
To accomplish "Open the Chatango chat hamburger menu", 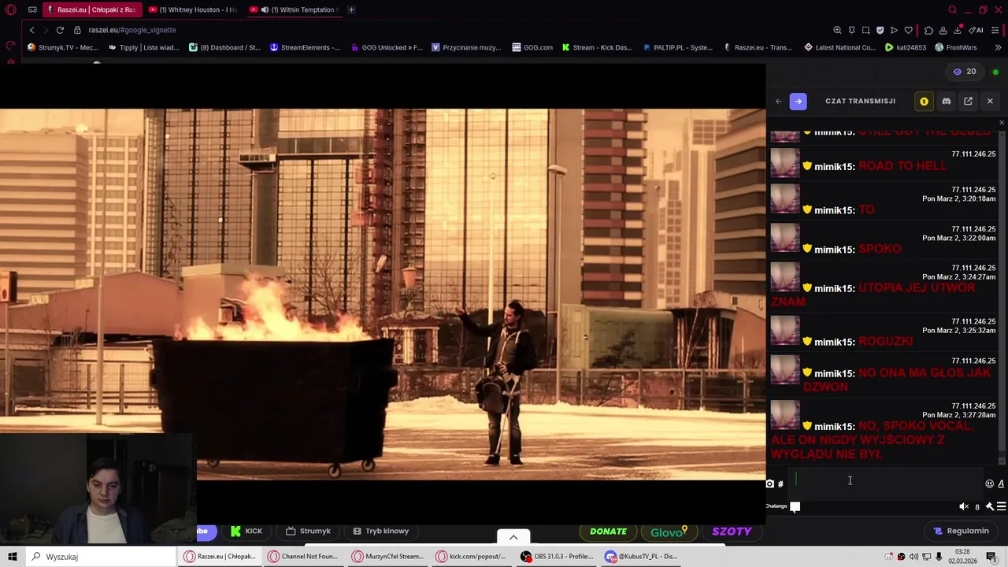I will click(1001, 506).
